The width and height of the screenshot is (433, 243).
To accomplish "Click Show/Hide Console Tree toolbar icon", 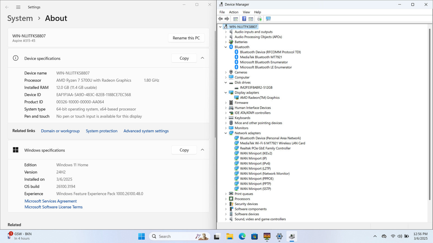I will point(235,19).
